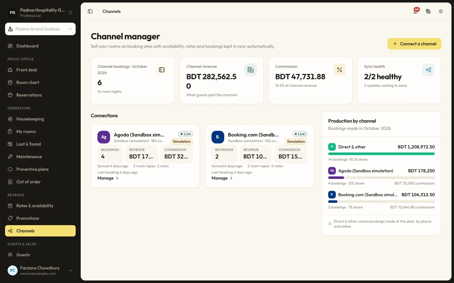Image resolution: width=454 pixels, height=283 pixels.
Task: Click the PG organization avatar
Action: (13, 13)
